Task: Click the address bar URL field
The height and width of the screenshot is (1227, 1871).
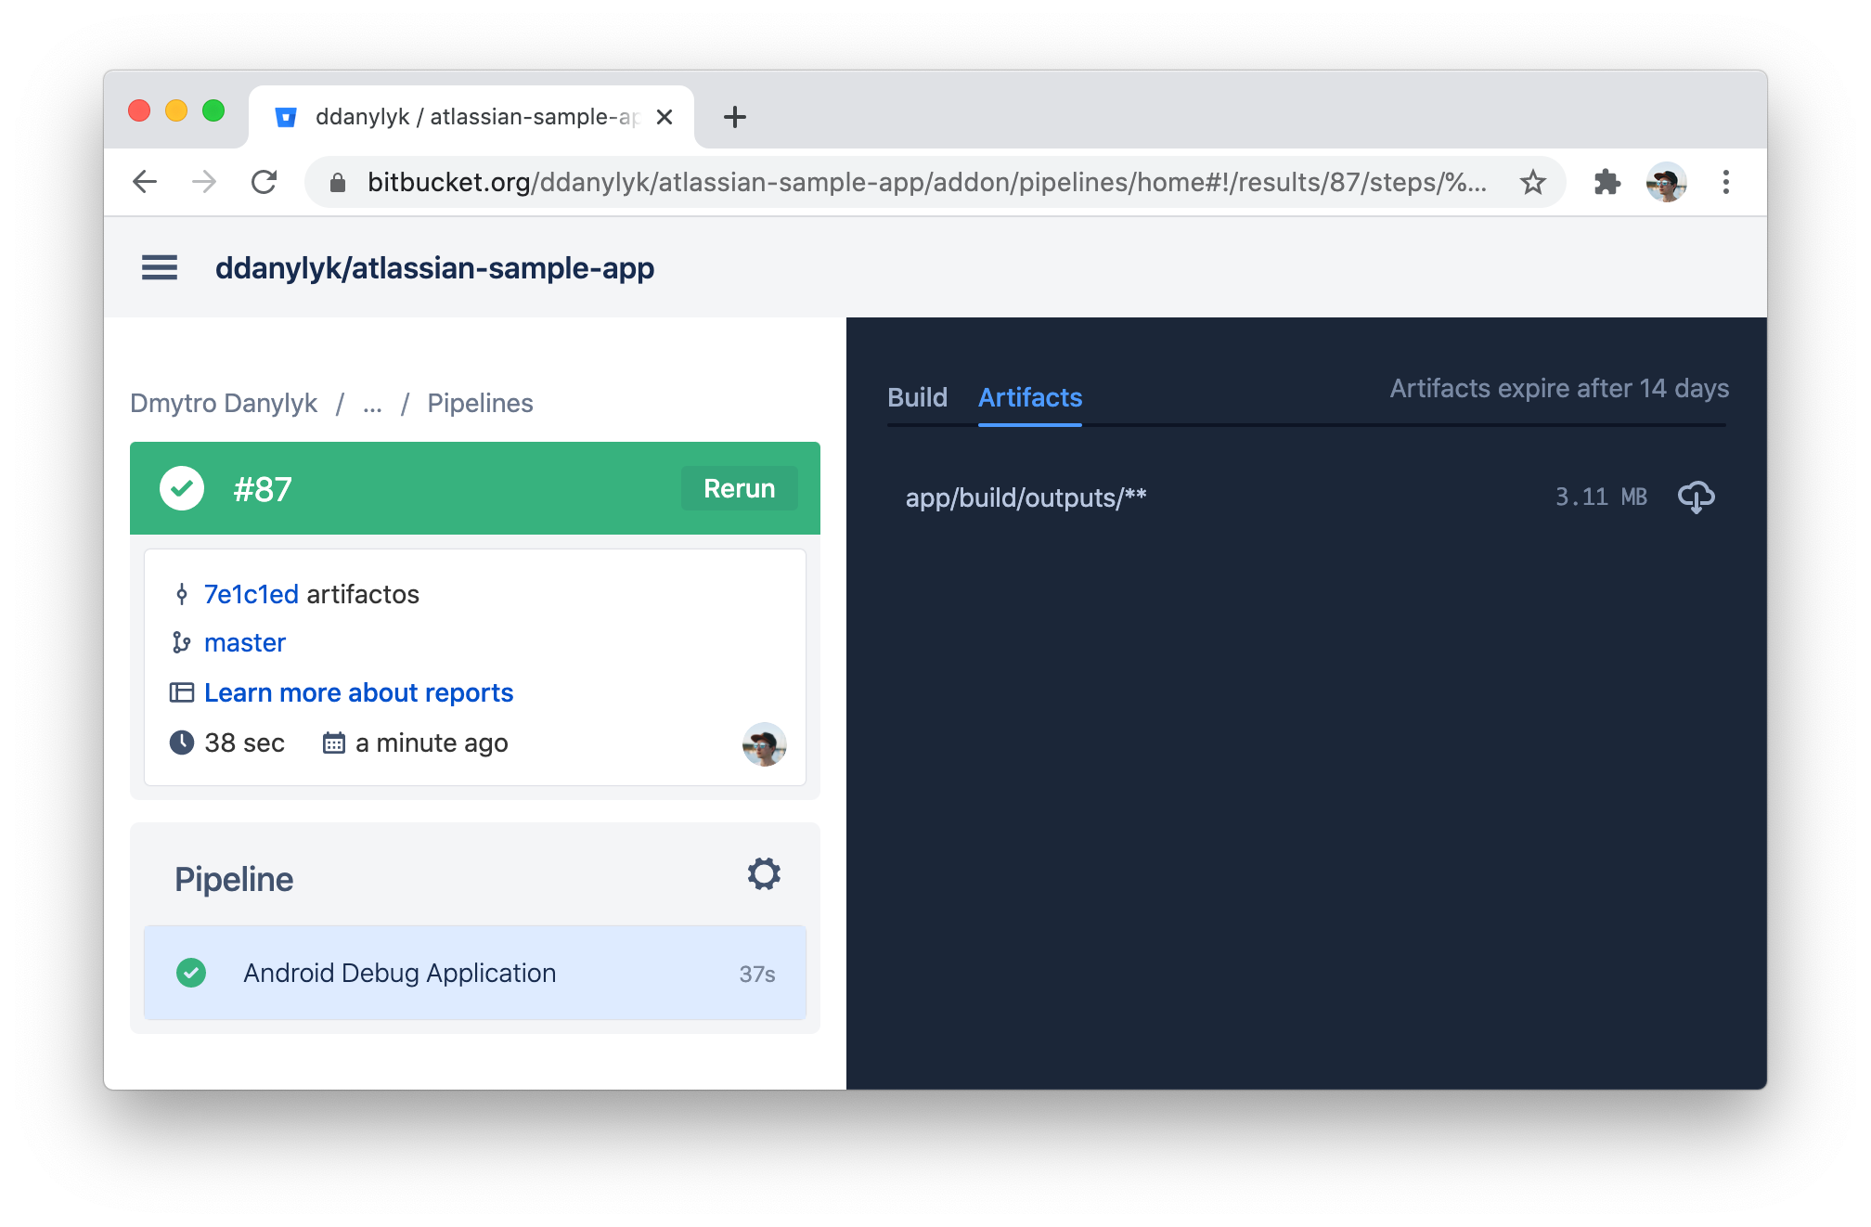Action: click(926, 182)
